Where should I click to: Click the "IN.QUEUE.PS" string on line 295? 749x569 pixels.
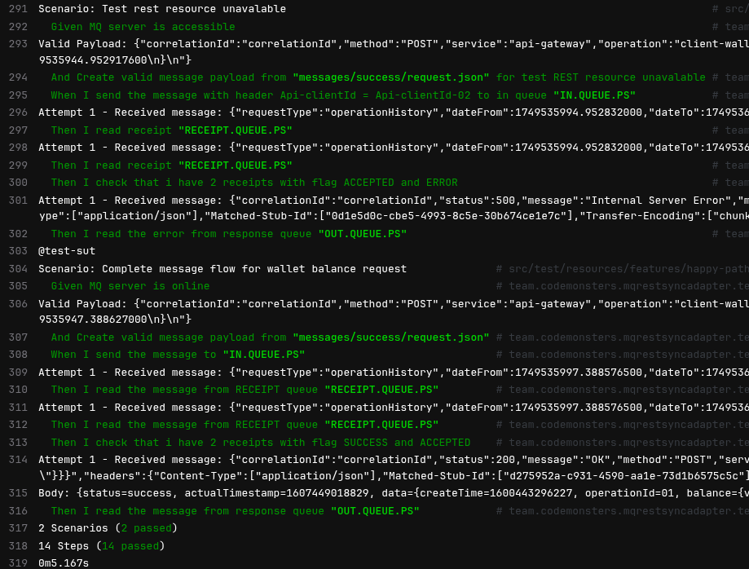[x=594, y=95]
